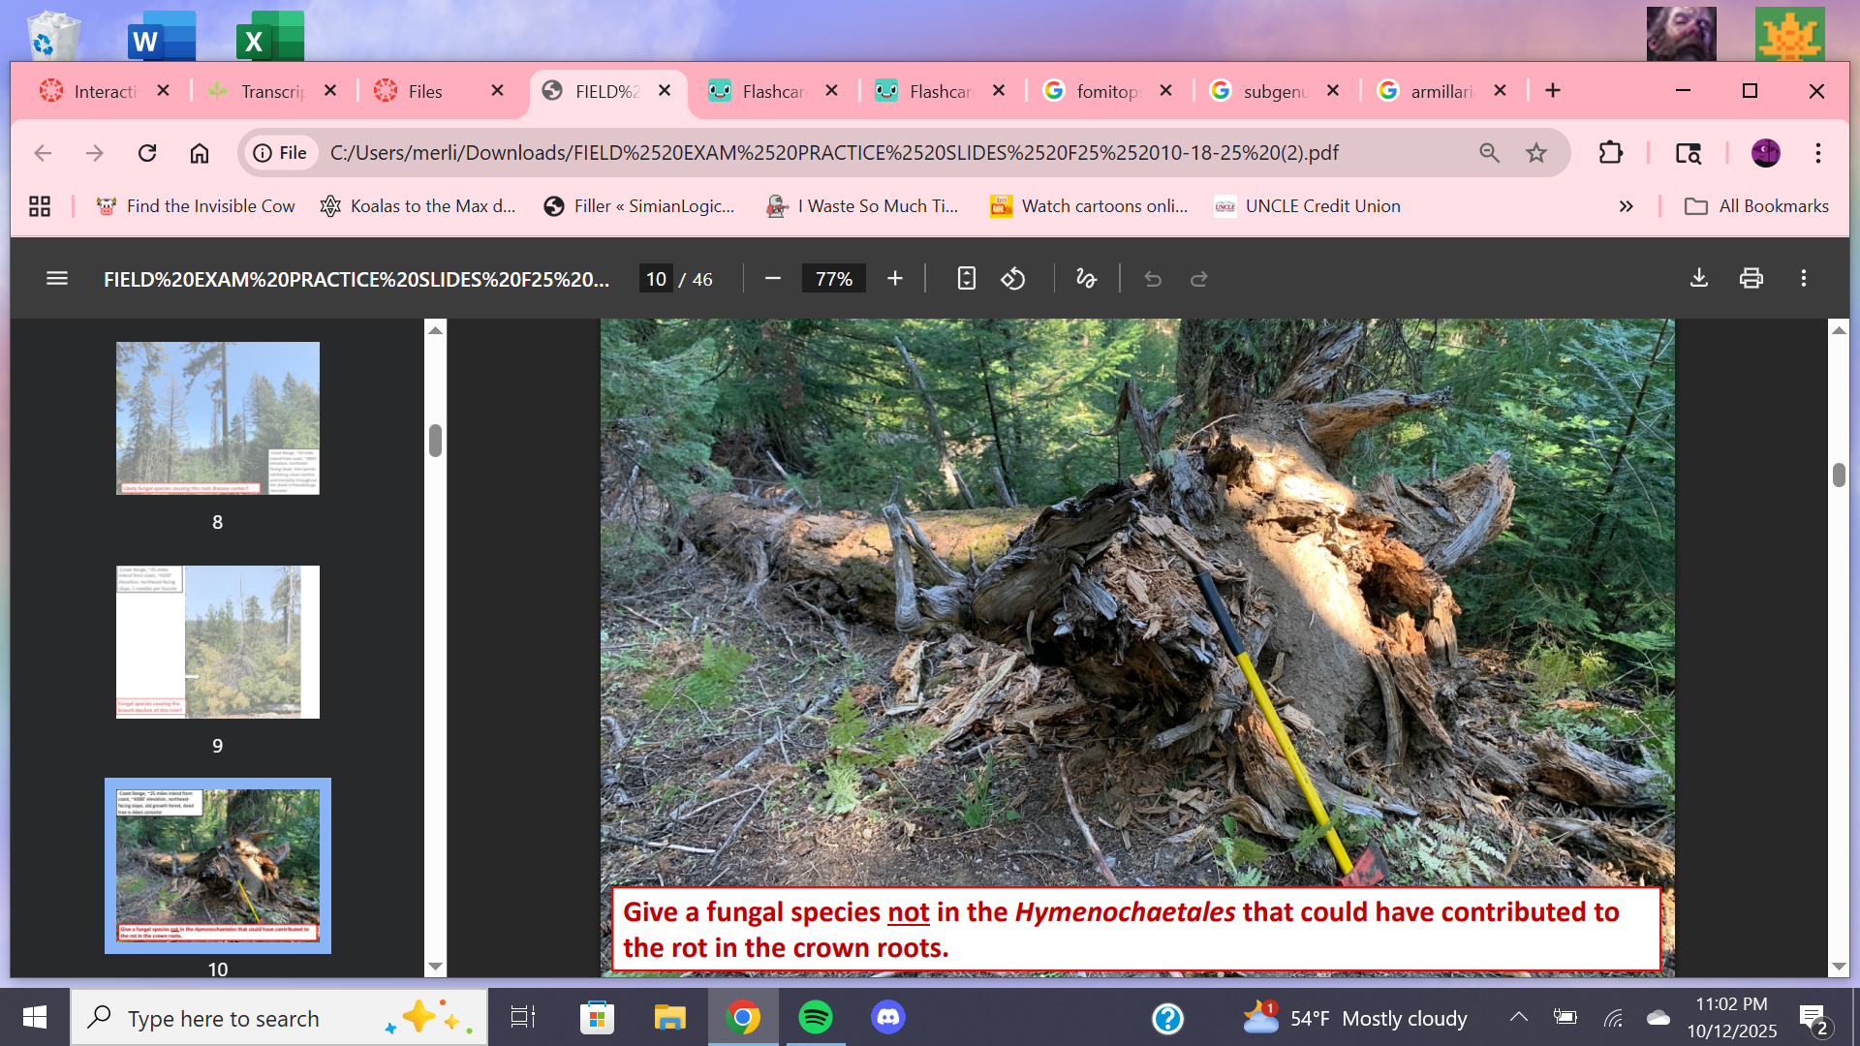Select the draw annotation tool
Viewport: 1860px width, 1046px height.
(x=1086, y=279)
